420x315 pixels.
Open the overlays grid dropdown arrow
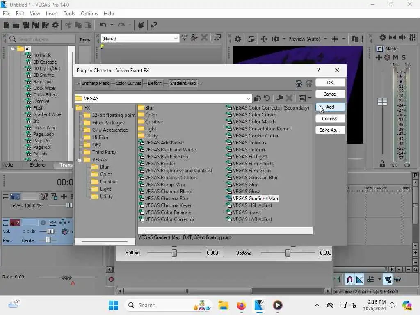[344, 39]
